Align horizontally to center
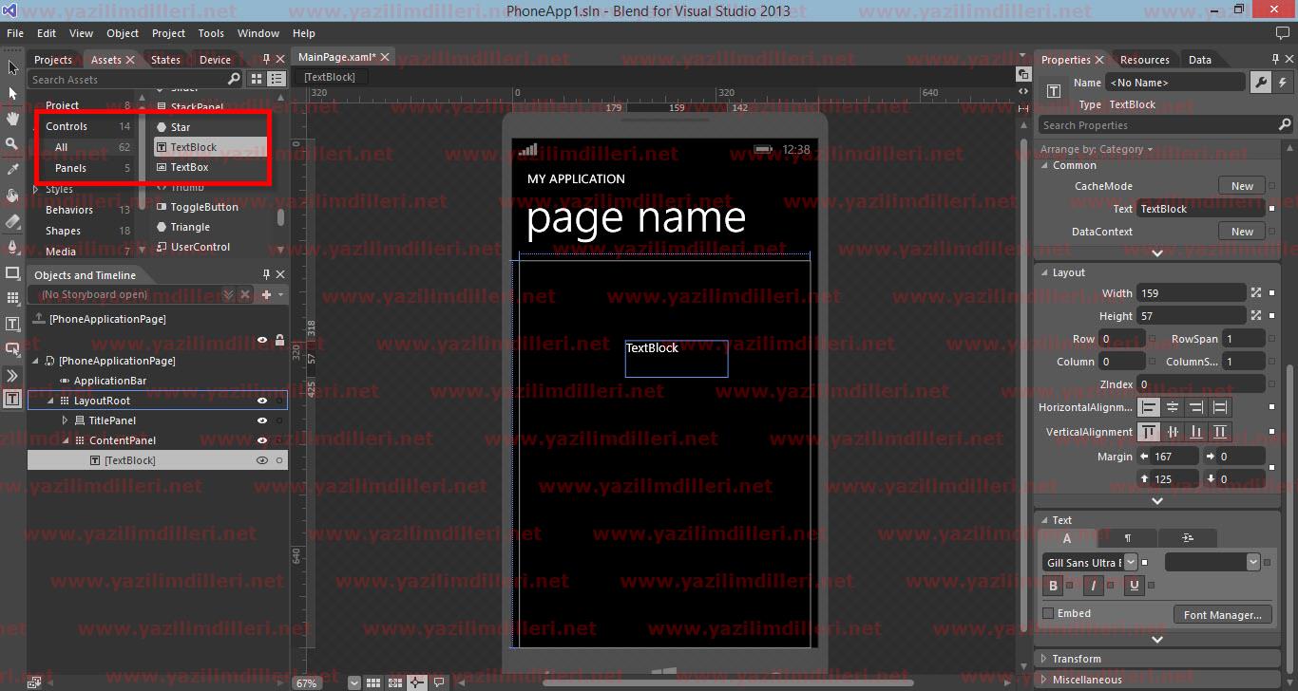 (x=1173, y=407)
